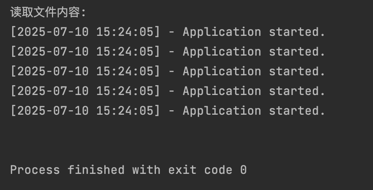
Task: Click the date 2025-07-10 in fourth log line
Action: [53, 91]
